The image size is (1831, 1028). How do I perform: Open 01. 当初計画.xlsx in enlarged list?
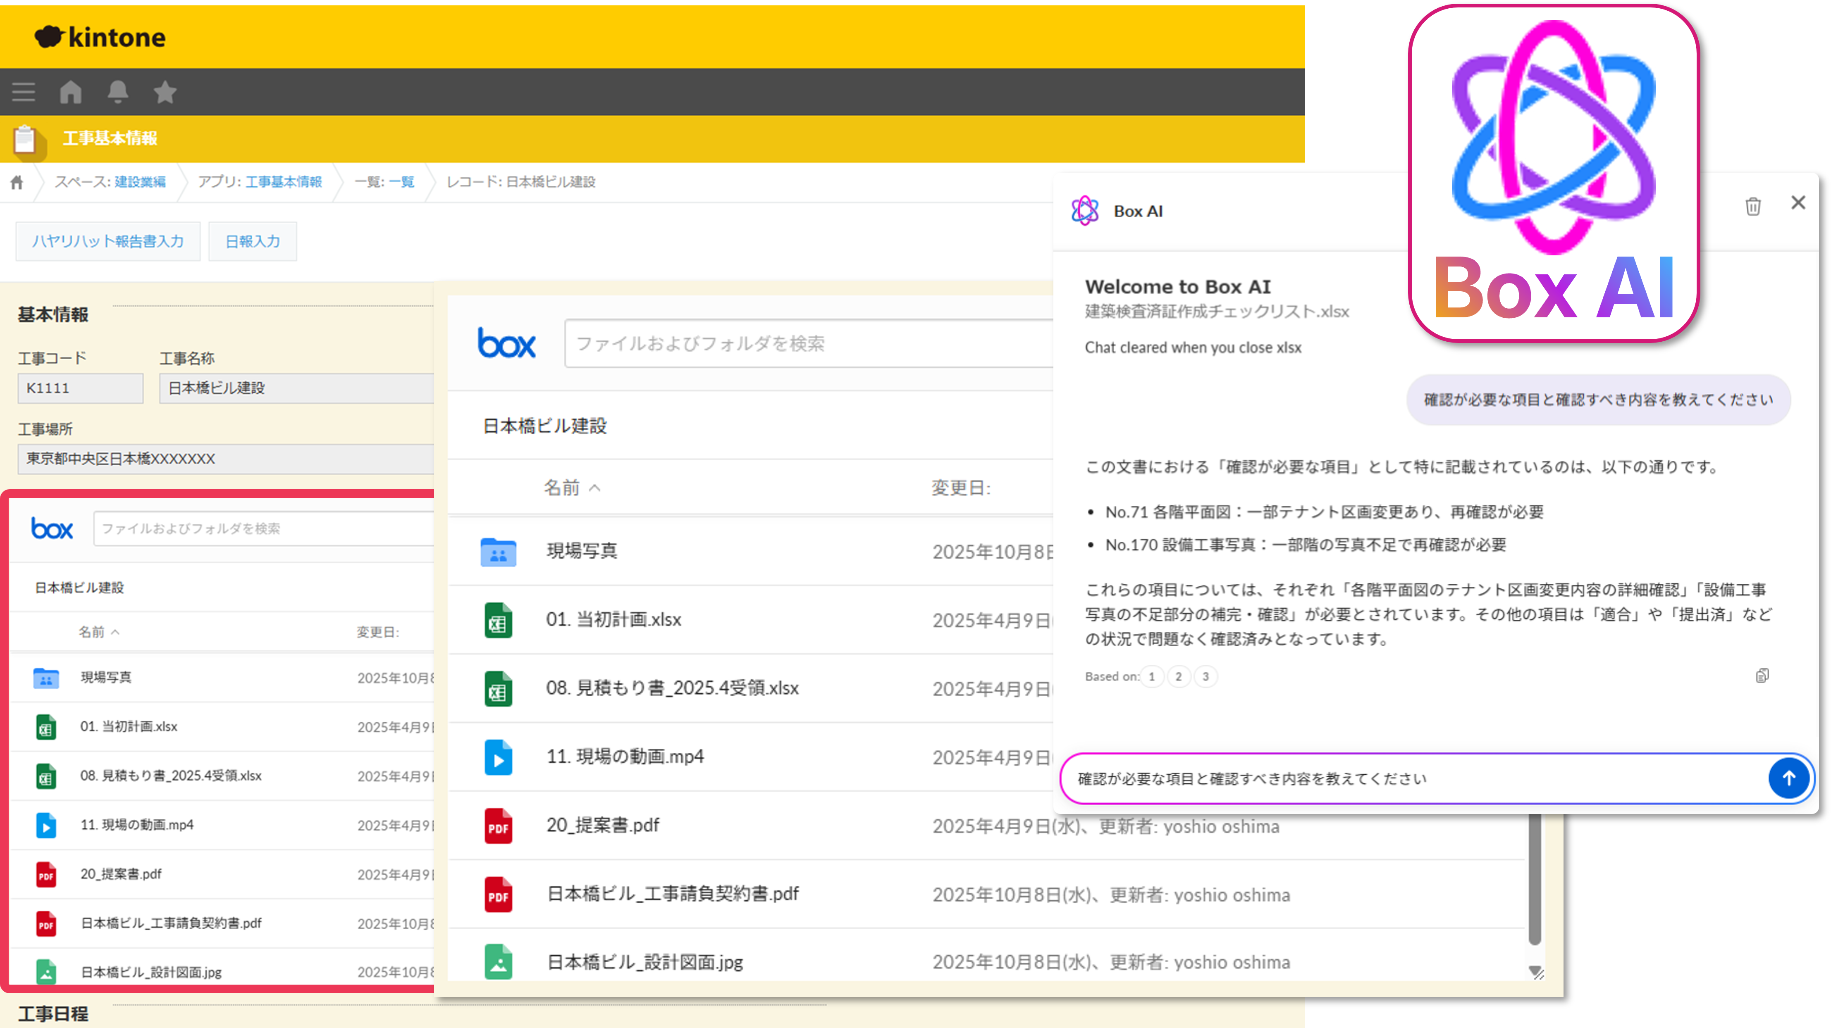tap(614, 620)
